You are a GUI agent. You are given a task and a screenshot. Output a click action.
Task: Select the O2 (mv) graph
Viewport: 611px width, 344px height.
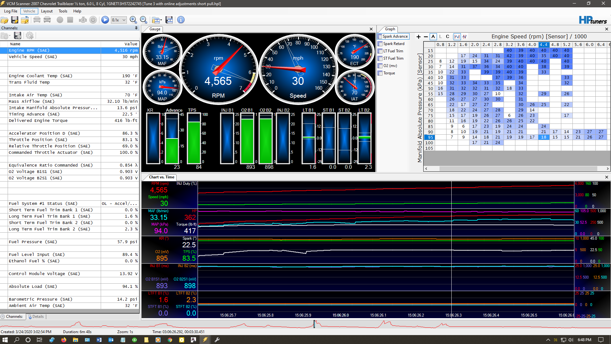click(388, 66)
